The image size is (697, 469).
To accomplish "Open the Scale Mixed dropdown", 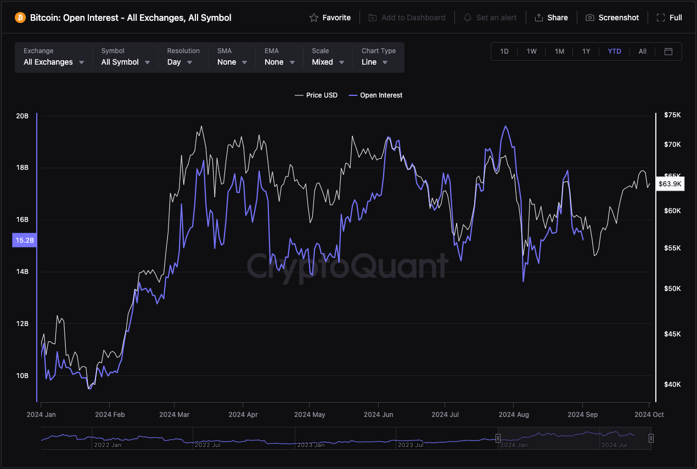I will 328,57.
